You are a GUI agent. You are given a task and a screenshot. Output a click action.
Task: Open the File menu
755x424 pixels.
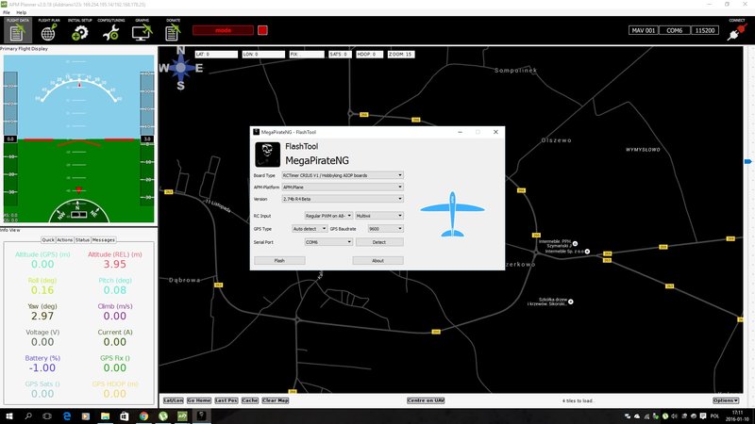pyautogui.click(x=7, y=12)
